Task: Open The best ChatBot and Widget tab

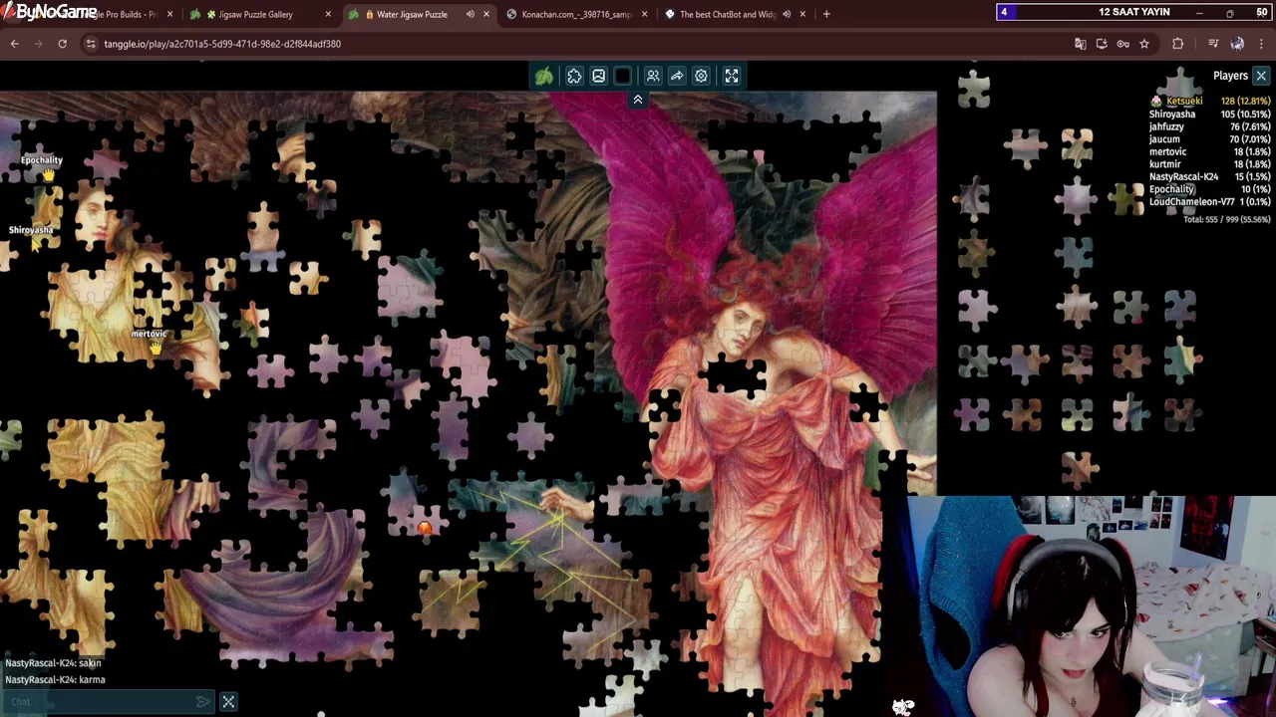Action: click(x=728, y=14)
